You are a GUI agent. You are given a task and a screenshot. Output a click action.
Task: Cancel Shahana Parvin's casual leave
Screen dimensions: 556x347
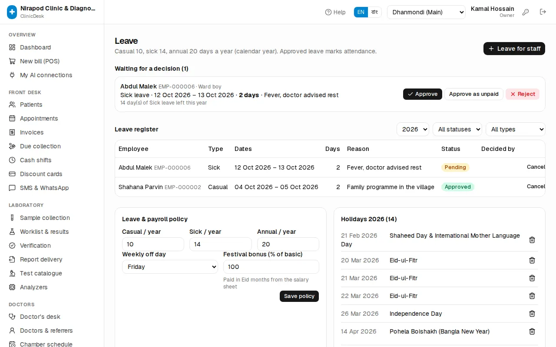(x=536, y=187)
